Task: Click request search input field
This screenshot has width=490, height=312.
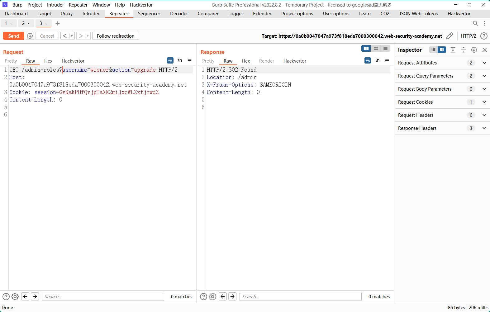Action: tap(103, 296)
